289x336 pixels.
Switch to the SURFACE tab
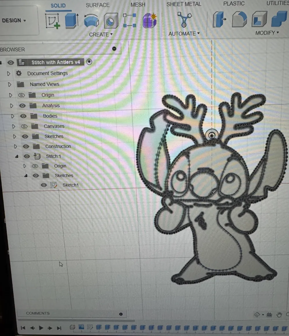point(98,5)
